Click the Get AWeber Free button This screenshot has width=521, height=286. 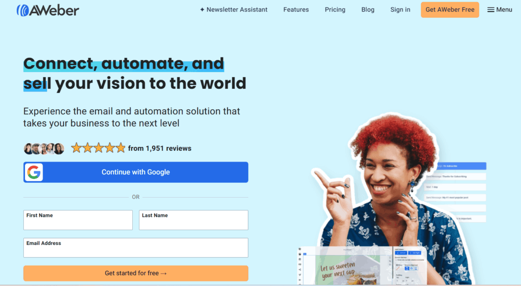click(450, 10)
